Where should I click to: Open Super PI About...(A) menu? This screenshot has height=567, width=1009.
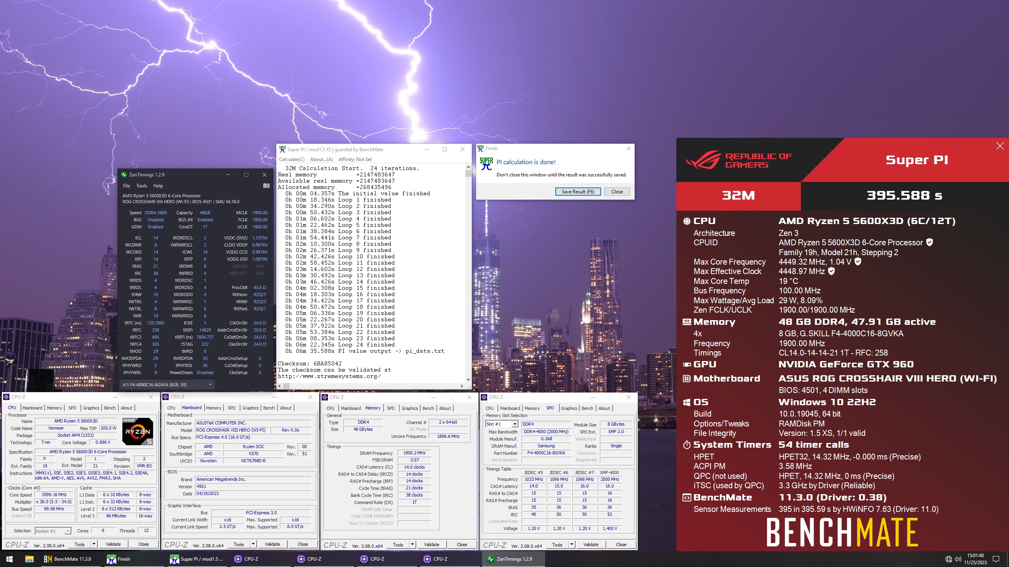tap(322, 159)
